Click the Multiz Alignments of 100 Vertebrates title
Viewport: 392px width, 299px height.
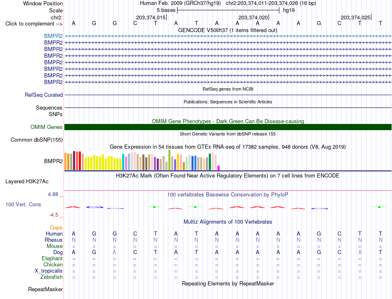click(x=228, y=222)
